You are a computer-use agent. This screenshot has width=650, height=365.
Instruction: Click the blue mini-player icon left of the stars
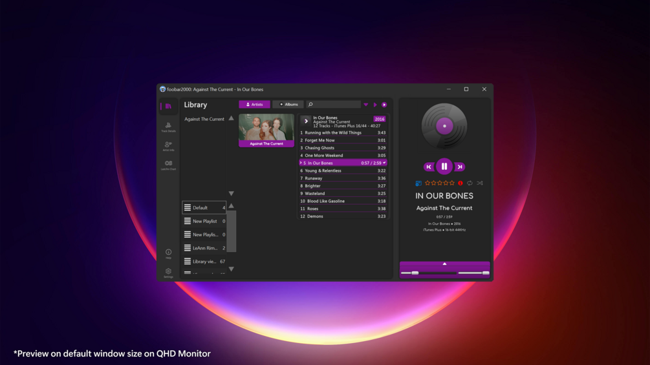pos(418,183)
